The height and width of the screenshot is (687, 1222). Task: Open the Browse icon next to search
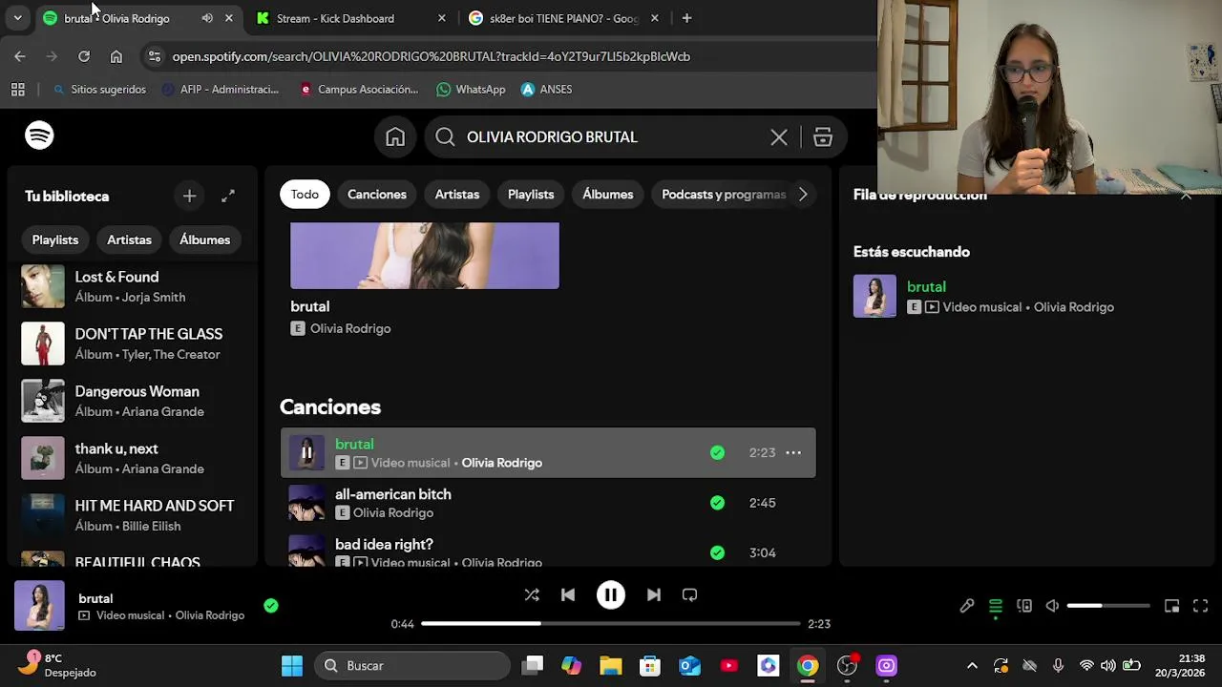point(823,137)
